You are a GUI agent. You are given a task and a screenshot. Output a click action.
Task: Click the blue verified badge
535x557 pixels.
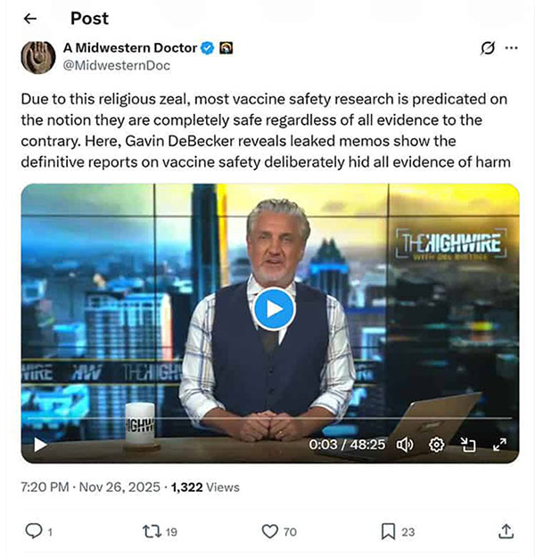point(208,48)
